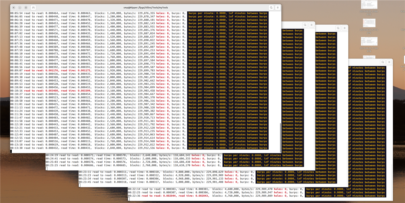Open hamburger menu of terminal ending at 00:22:36
Screen dimensions: 405x203
(x=389, y=62)
